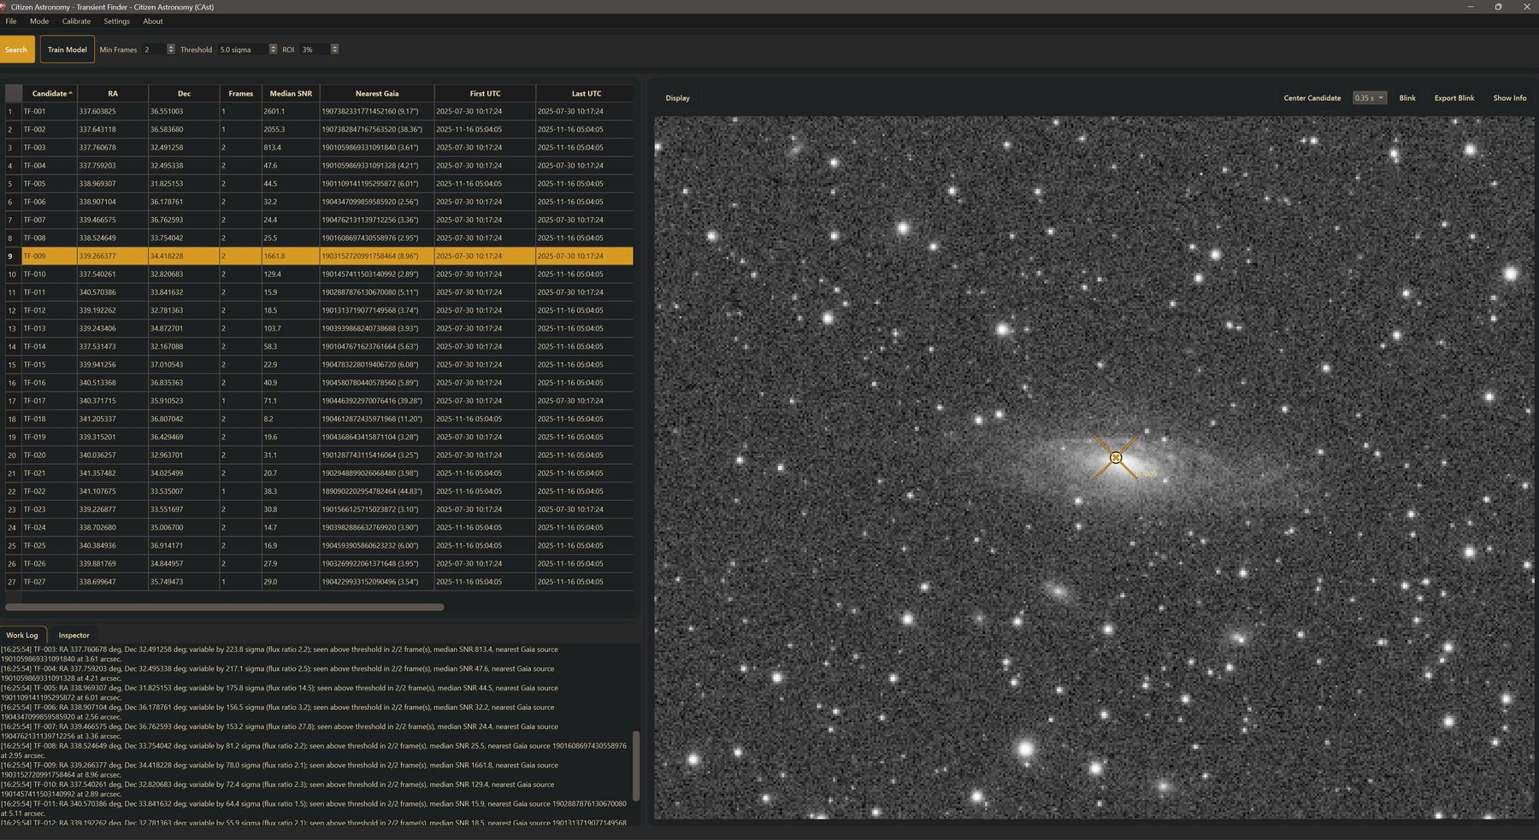The image size is (1539, 840).
Task: Click Median SNR cell 2055.3
Action: [291, 129]
